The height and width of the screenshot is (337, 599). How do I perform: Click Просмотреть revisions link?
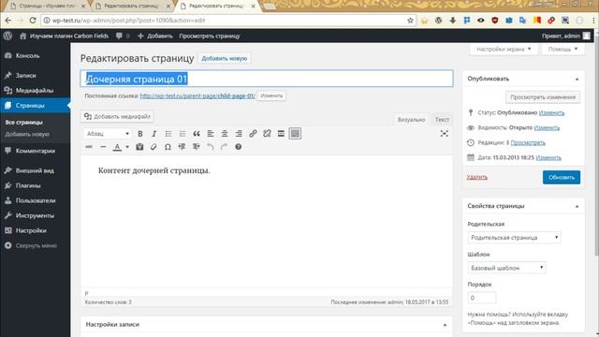pyautogui.click(x=528, y=142)
